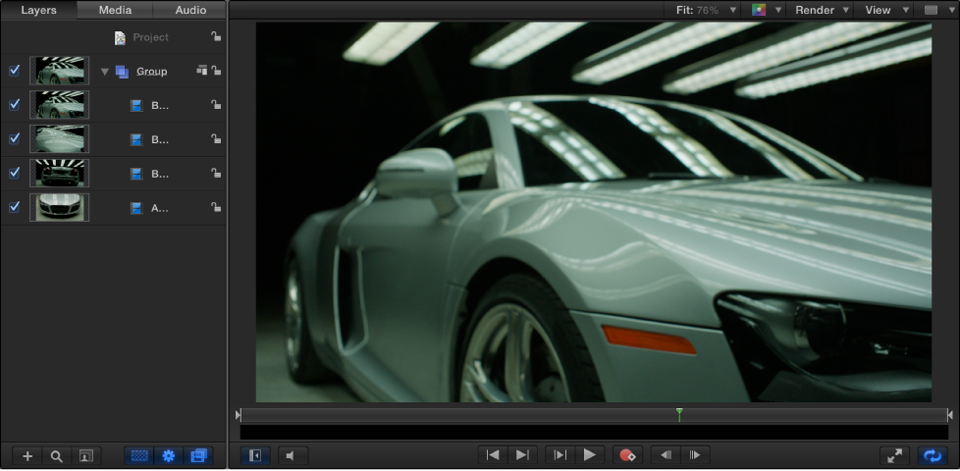Mute audio with the speaker button

[293, 455]
